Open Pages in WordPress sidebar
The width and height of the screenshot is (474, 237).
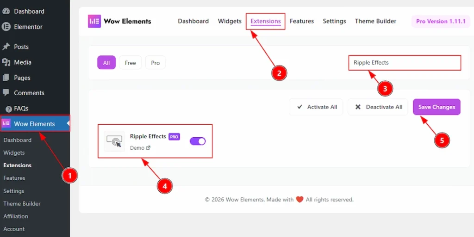22,78
